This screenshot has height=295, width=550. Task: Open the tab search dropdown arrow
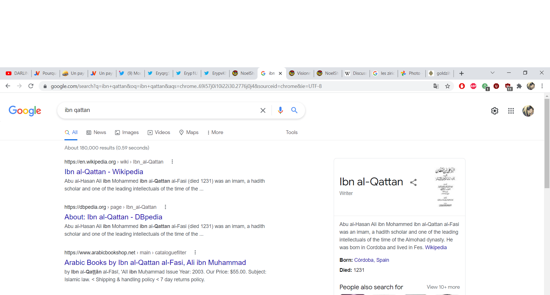point(492,73)
